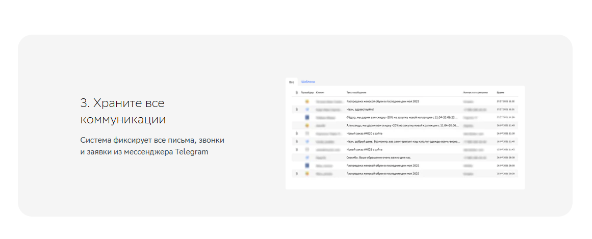
Task: Click the time cell "27.07.2021 11:31"
Action: (505, 110)
